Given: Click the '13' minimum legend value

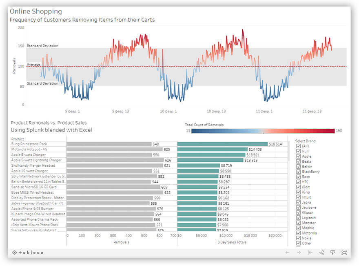Looking at the screenshot, I should pyautogui.click(x=188, y=131).
